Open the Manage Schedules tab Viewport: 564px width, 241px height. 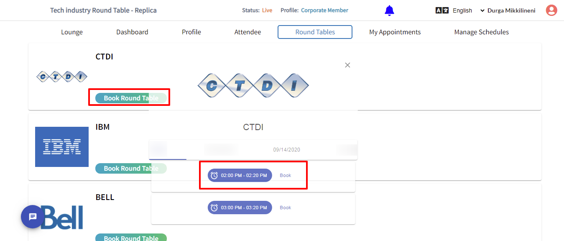tap(481, 32)
